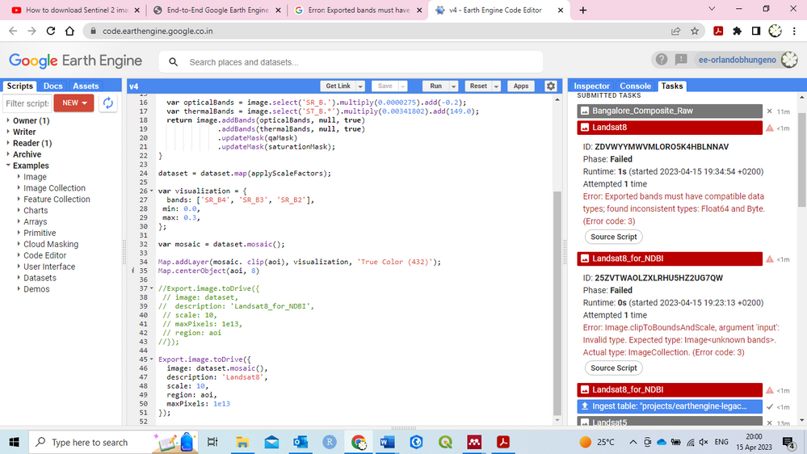Open the send feedback icon
Image resolution: width=807 pixels, height=454 pixels.
click(x=681, y=60)
